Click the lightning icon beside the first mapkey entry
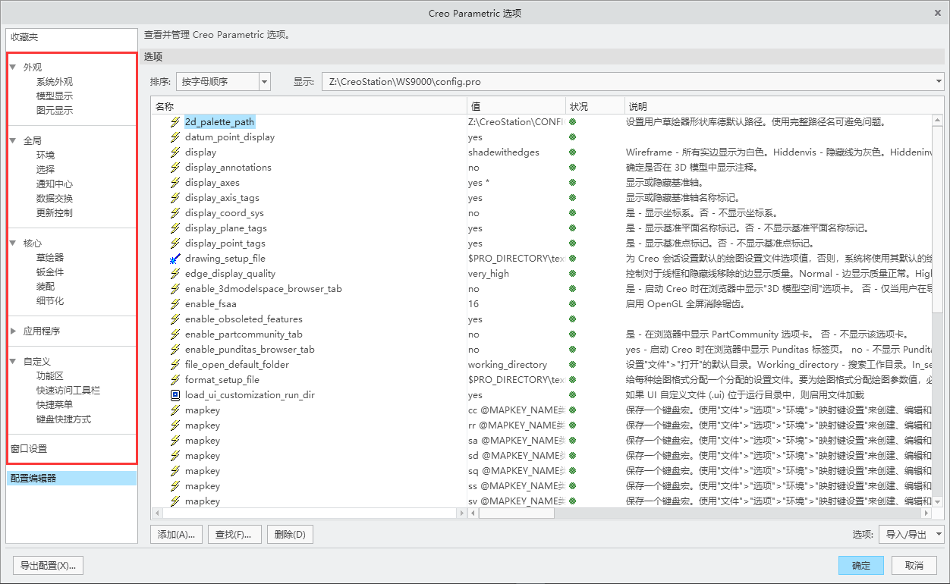Viewport: 950px width, 584px height. click(x=177, y=410)
